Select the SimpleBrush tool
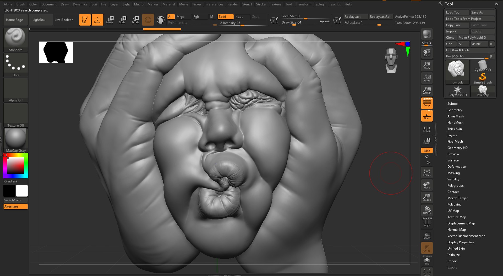This screenshot has height=276, width=503. [x=483, y=78]
